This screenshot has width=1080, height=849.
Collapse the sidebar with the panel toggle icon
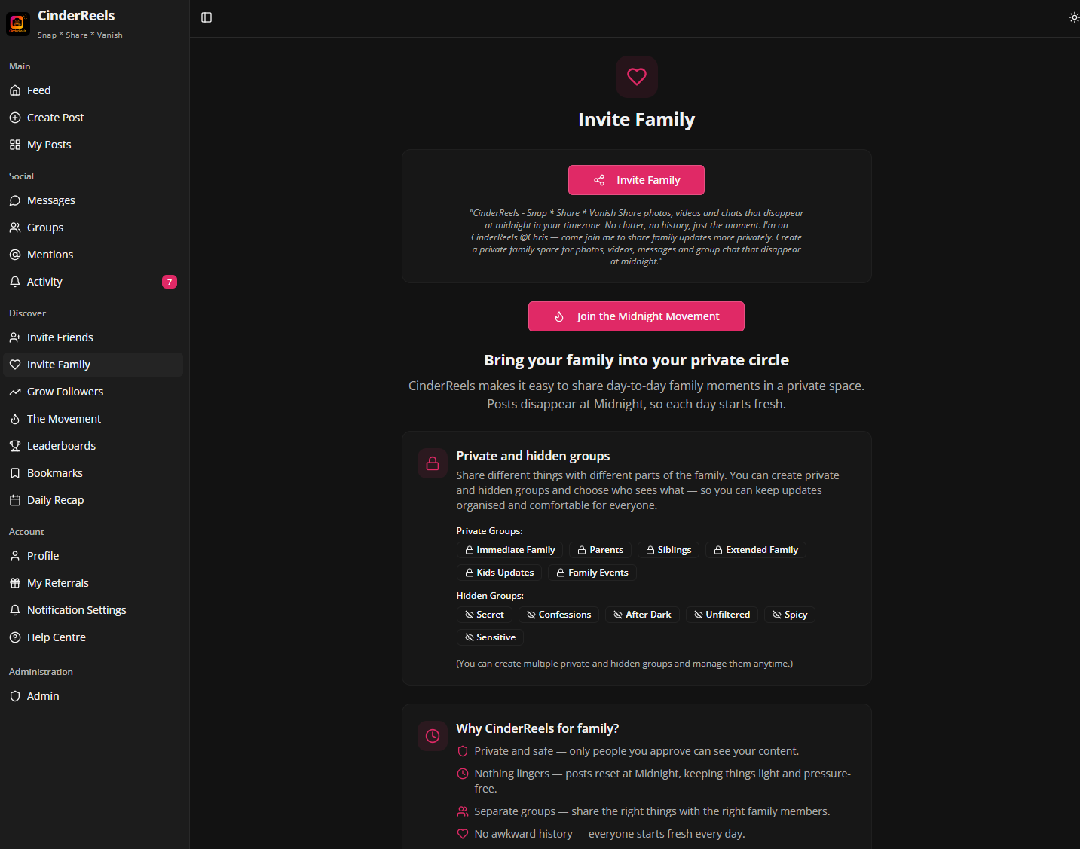tap(207, 17)
